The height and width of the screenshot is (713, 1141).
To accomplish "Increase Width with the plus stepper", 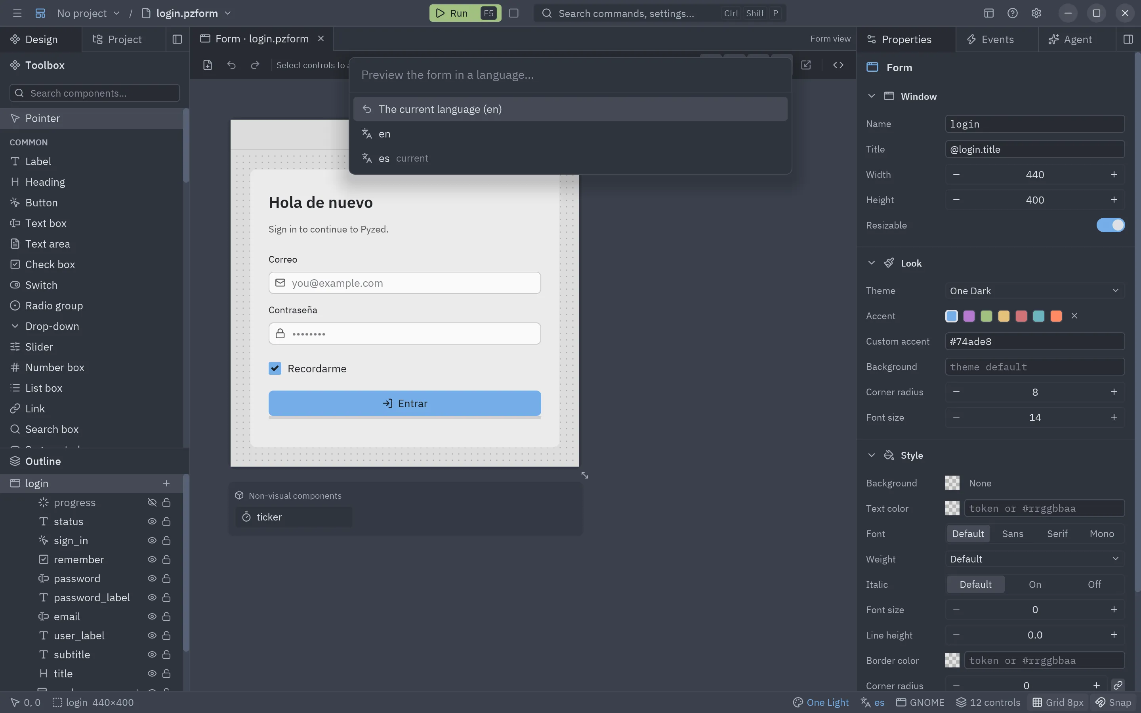I will click(1114, 174).
